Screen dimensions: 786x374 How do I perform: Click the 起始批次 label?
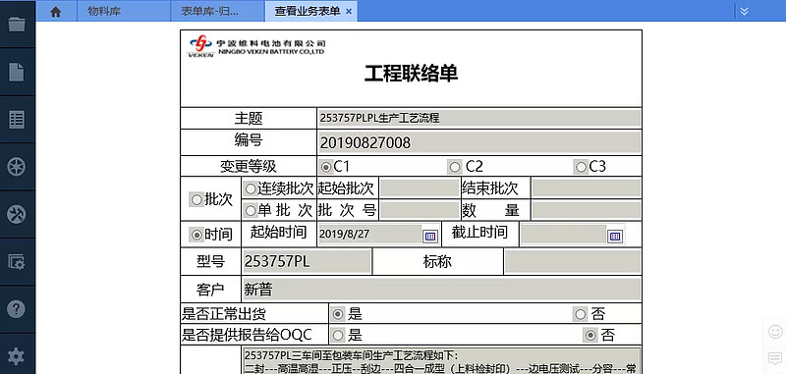[347, 188]
